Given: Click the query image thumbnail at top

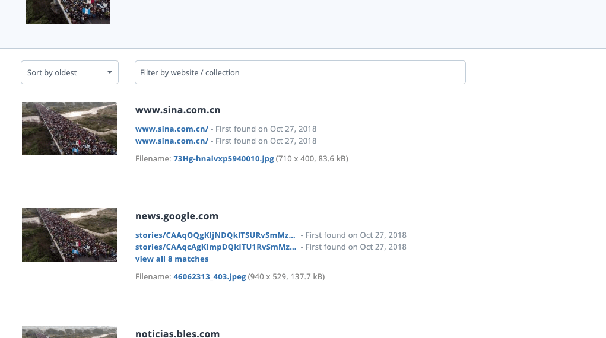Looking at the screenshot, I should click(68, 12).
